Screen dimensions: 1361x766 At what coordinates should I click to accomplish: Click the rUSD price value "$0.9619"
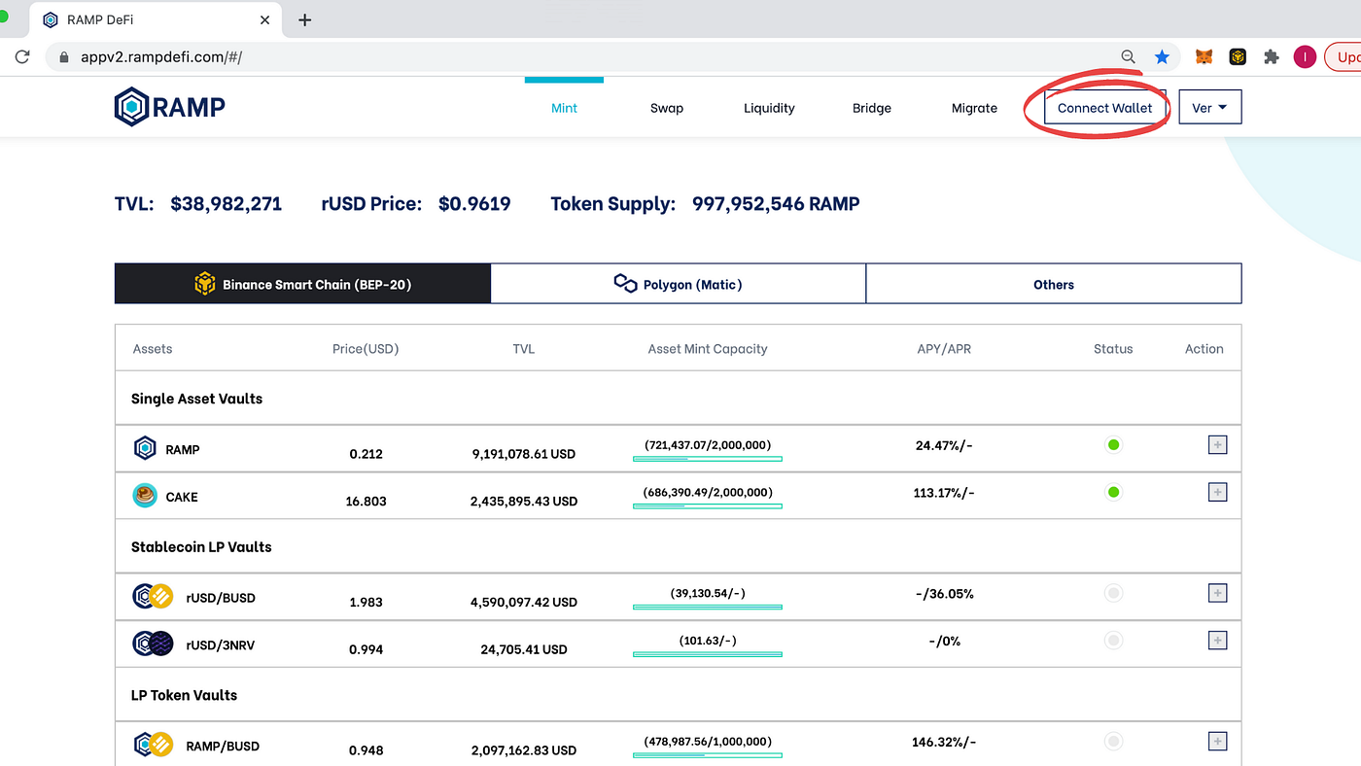click(474, 204)
